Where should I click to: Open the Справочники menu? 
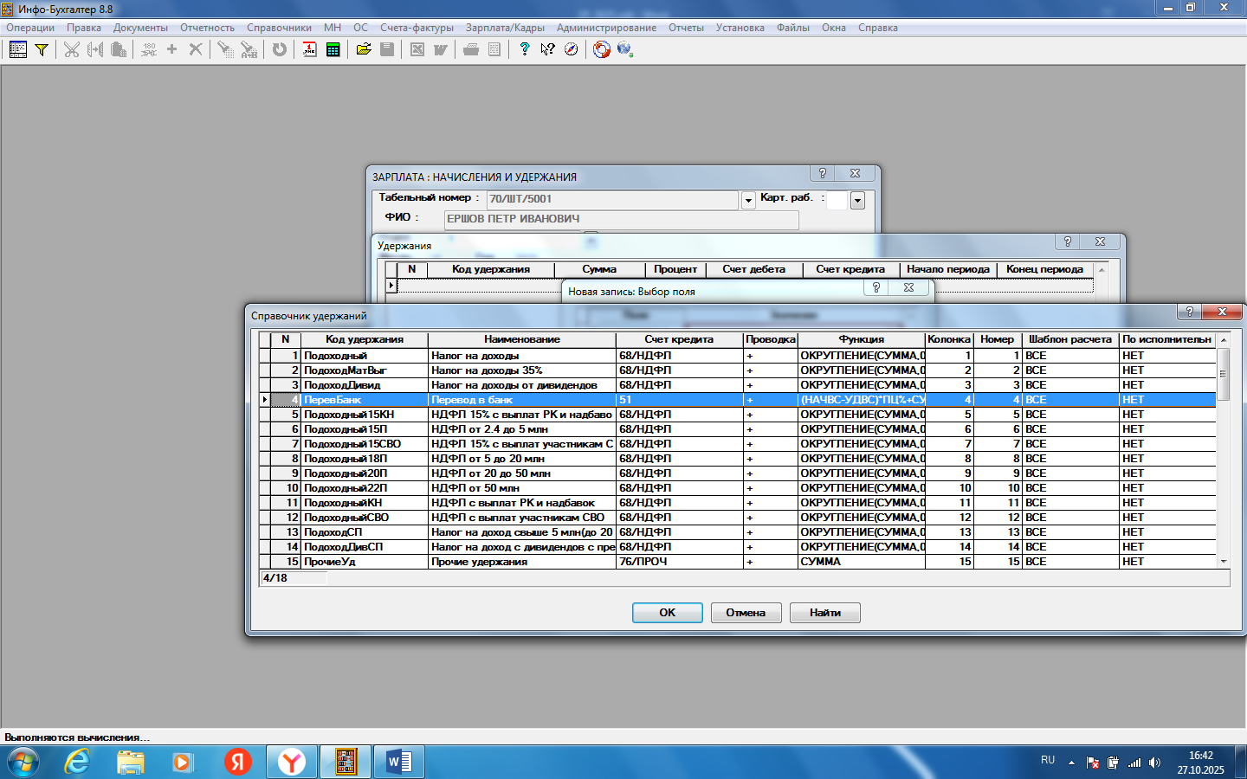(279, 28)
